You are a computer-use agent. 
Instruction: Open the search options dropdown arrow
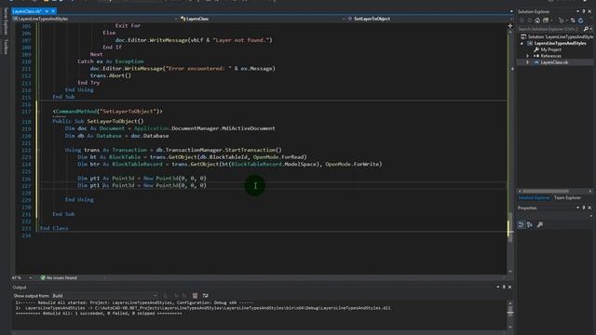pyautogui.click(x=590, y=29)
